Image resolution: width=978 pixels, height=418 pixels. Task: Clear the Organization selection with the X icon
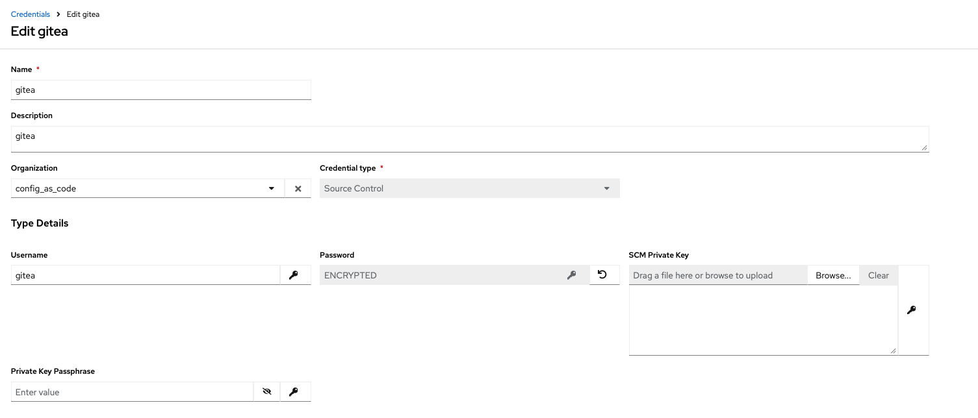298,189
